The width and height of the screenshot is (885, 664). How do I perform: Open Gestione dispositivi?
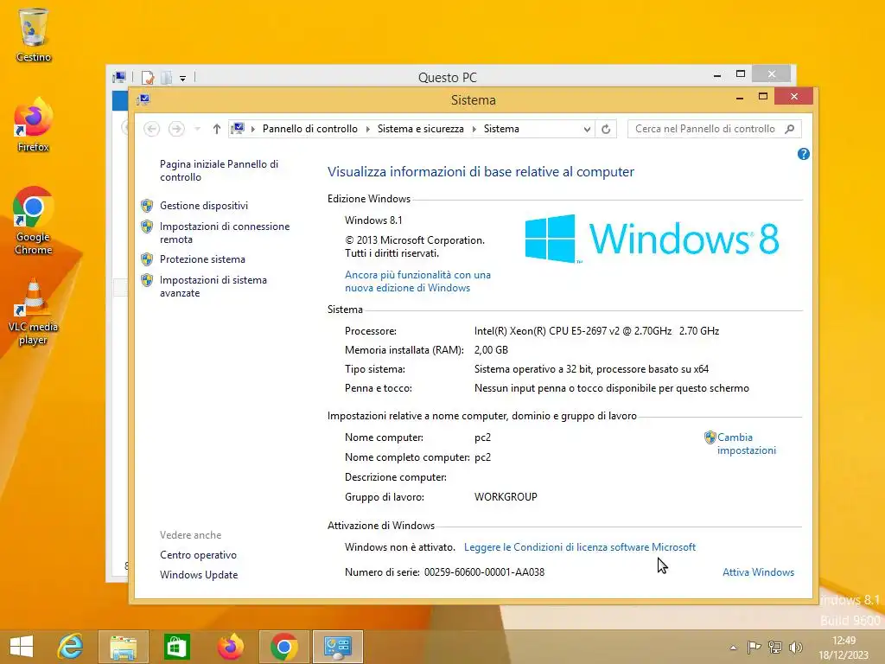(x=204, y=206)
